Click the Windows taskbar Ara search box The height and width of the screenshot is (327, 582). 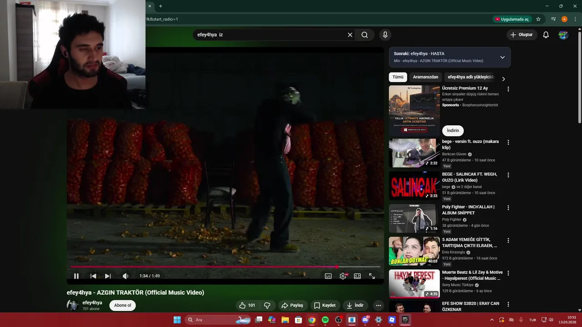coord(219,320)
